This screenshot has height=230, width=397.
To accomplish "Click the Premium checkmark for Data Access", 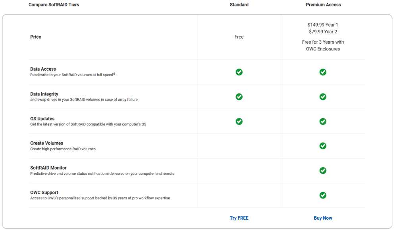I will pyautogui.click(x=323, y=72).
